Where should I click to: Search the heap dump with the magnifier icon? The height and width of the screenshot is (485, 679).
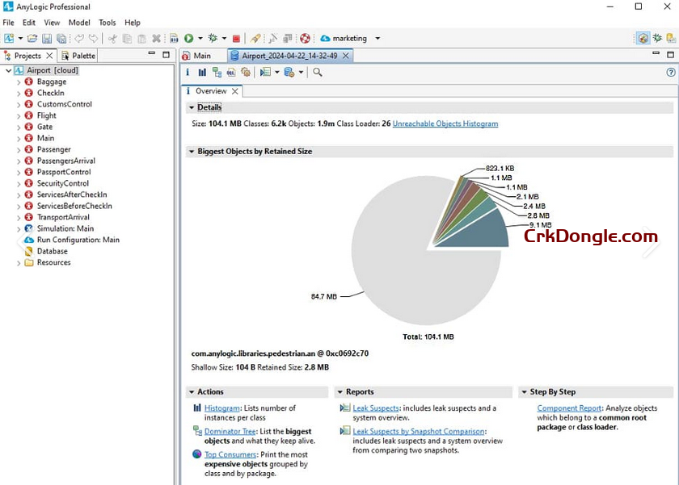(318, 72)
